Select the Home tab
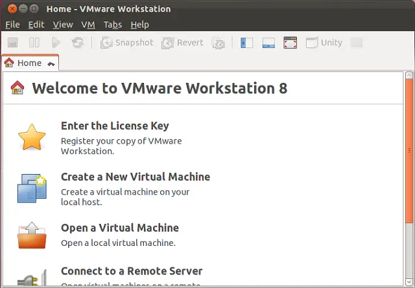The width and height of the screenshot is (415, 288). point(30,63)
